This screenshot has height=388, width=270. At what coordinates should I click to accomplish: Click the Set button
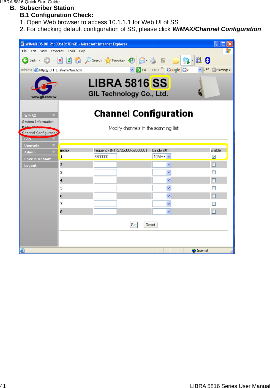pos(134,225)
